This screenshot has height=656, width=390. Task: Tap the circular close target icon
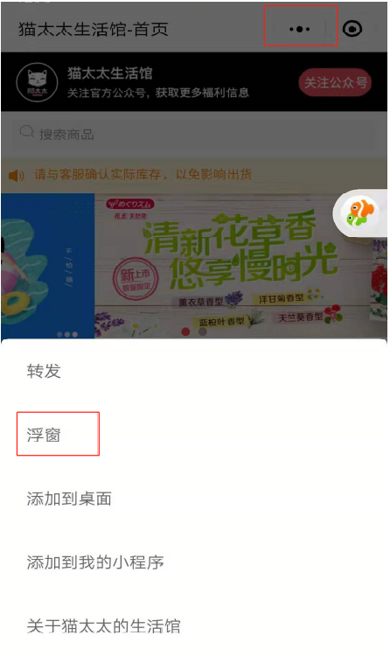tap(352, 29)
